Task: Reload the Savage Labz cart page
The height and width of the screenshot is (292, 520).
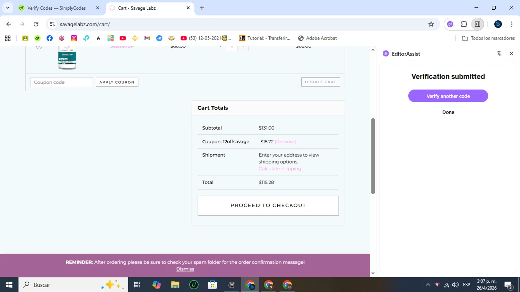Action: (36, 24)
